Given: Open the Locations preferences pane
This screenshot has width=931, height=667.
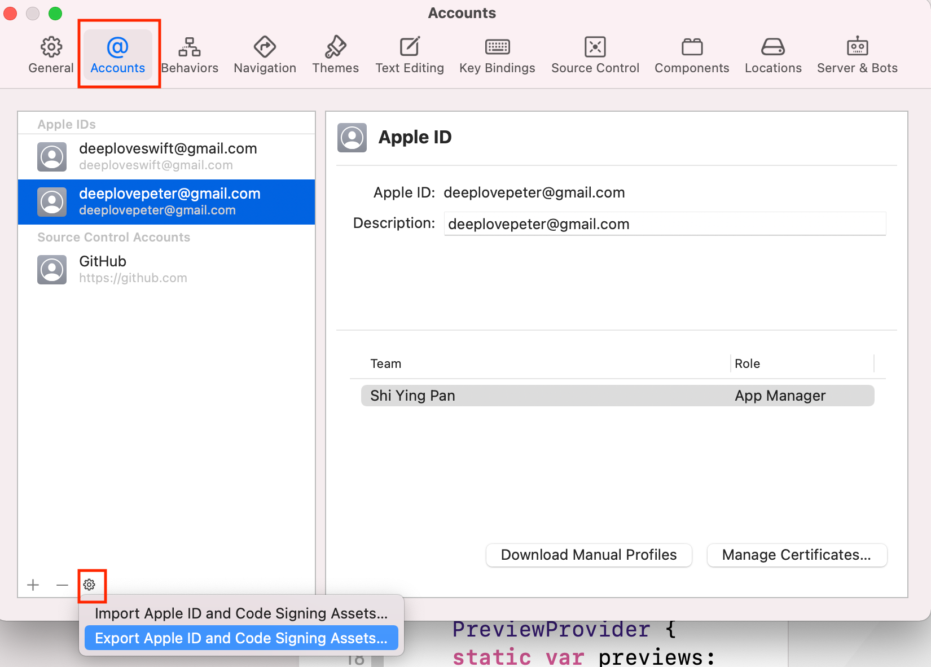Looking at the screenshot, I should coord(773,55).
